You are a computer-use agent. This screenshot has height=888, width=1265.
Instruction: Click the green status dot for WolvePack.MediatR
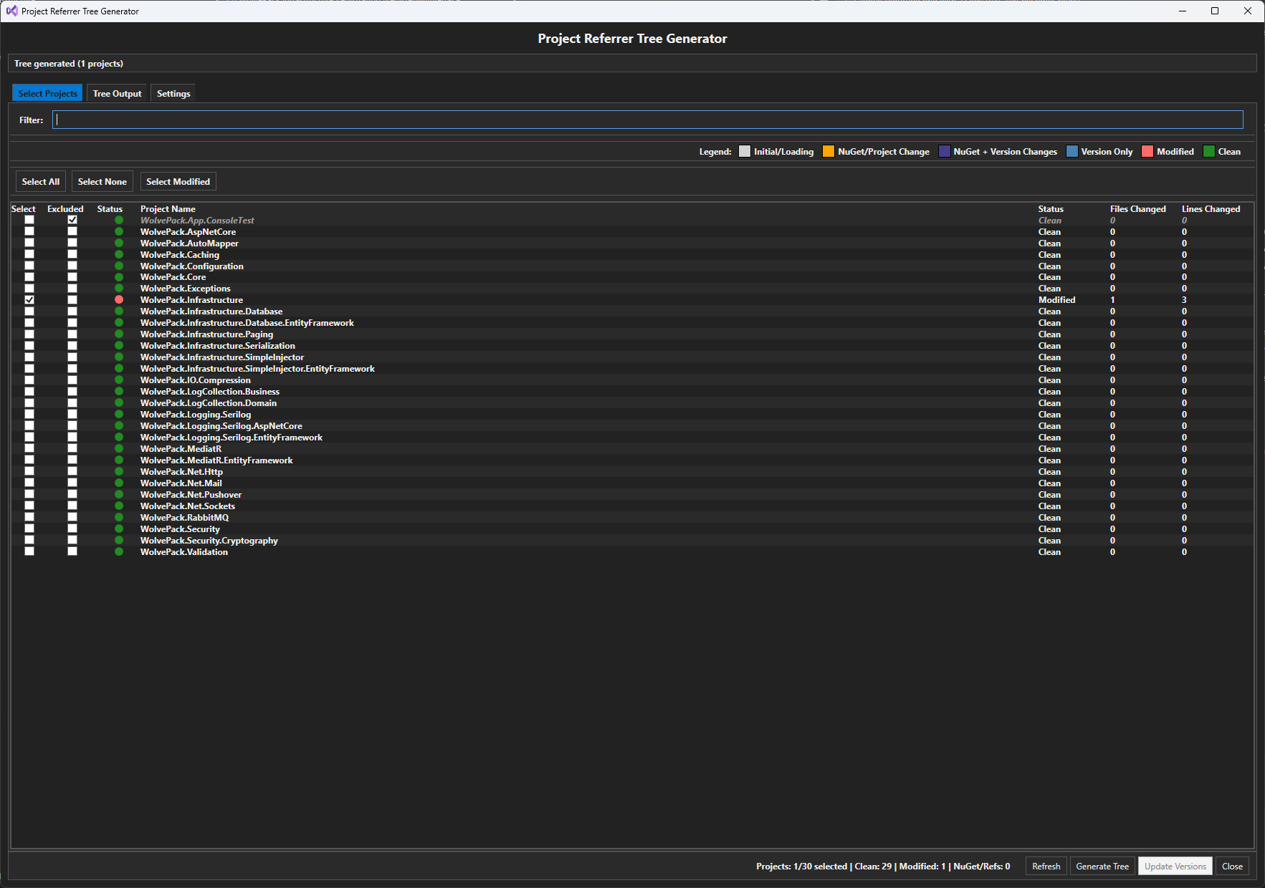click(119, 448)
